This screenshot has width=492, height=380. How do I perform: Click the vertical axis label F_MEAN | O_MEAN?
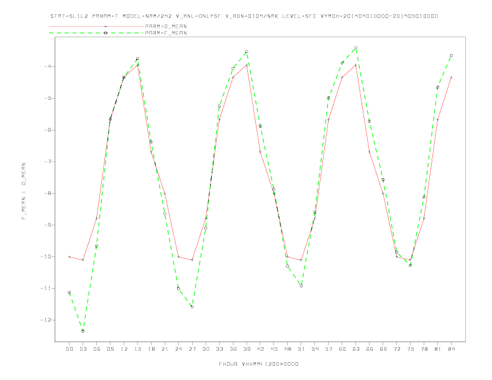24,191
